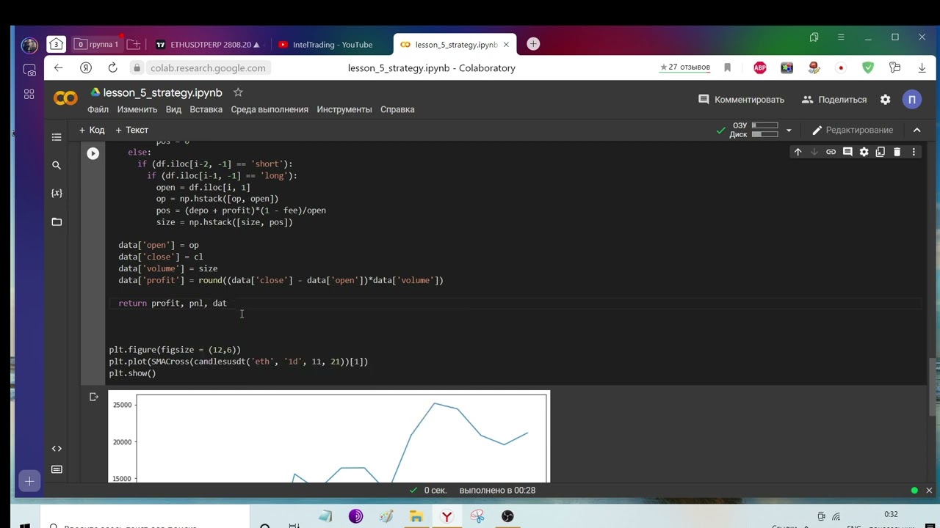This screenshot has height=528, width=940.
Task: Open the Редактирование mode dropdown
Action: tap(853, 130)
